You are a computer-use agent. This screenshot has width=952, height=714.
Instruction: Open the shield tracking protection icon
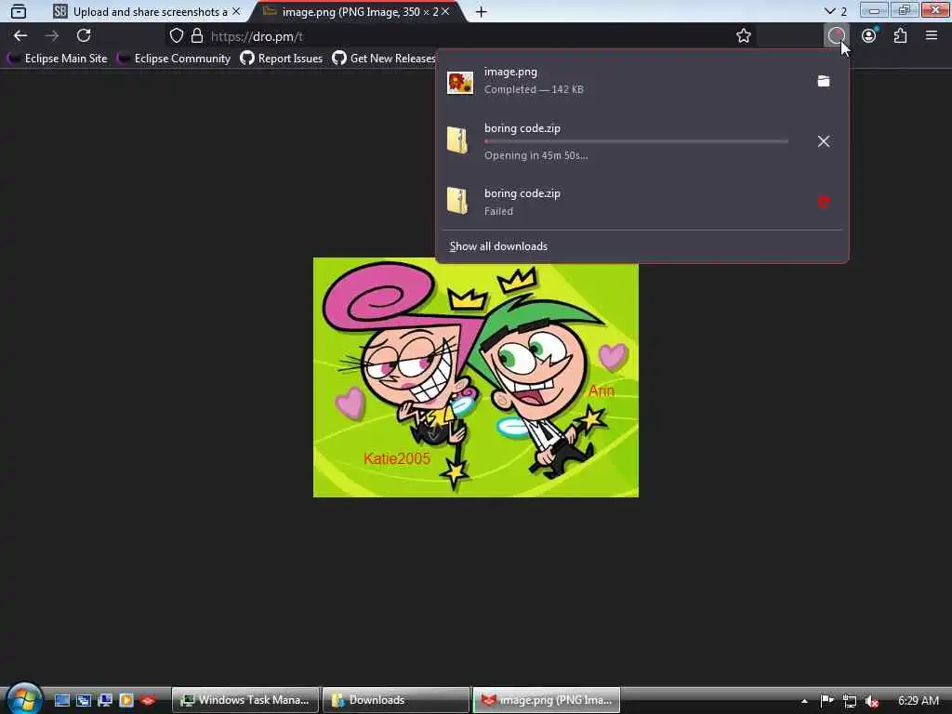pos(176,36)
